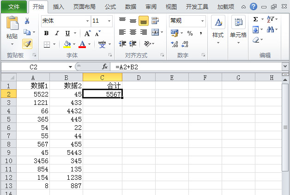The image size is (290, 195).
Task: Click the formula bar containing =A2+B2
Action: 196,67
